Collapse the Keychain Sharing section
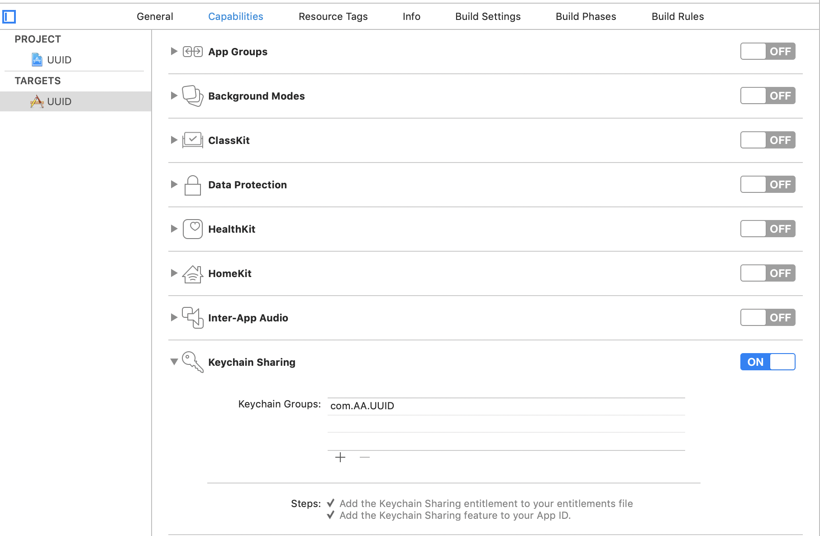The width and height of the screenshot is (820, 536). [174, 362]
